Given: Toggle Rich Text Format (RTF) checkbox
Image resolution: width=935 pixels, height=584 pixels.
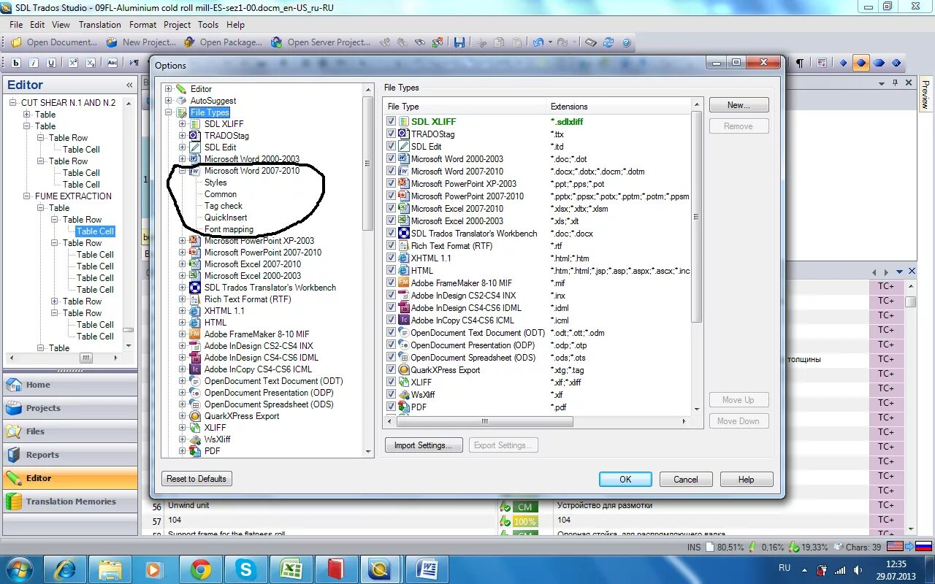Looking at the screenshot, I should coord(392,245).
